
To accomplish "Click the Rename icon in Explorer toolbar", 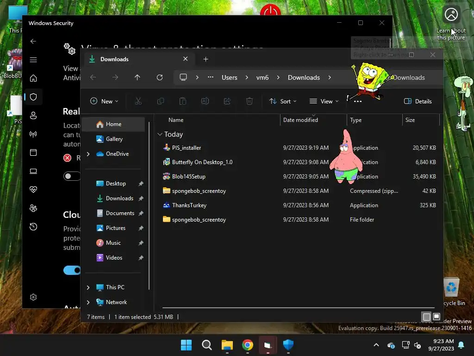I will (x=205, y=101).
